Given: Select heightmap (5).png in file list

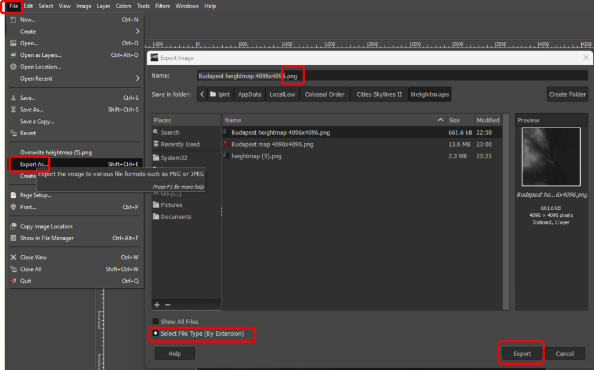Looking at the screenshot, I should pos(256,156).
